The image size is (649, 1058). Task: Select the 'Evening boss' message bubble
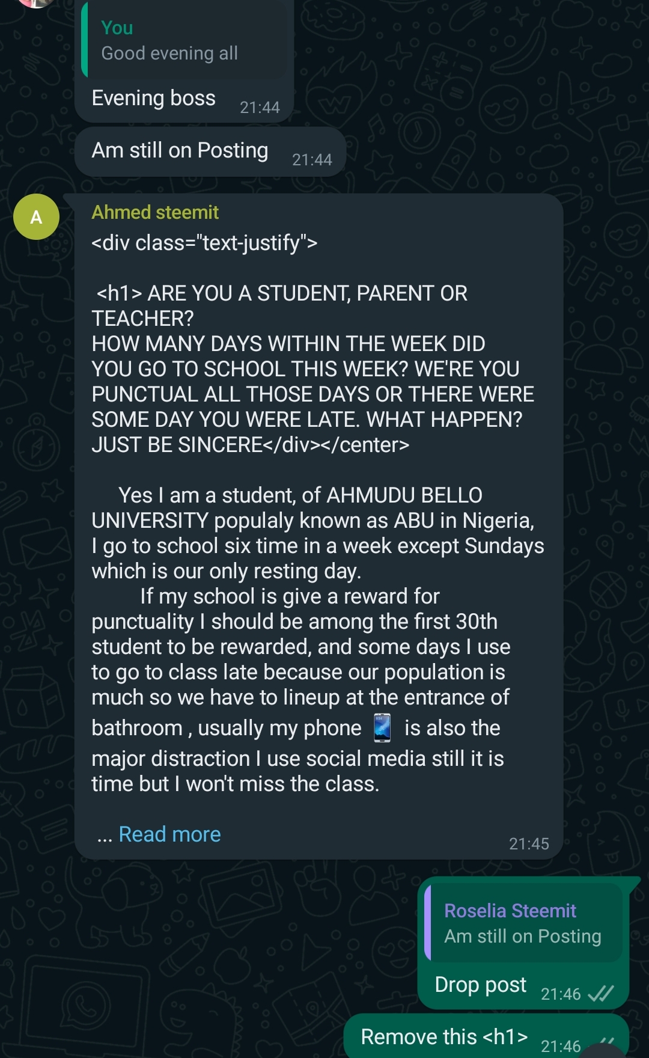click(x=184, y=99)
